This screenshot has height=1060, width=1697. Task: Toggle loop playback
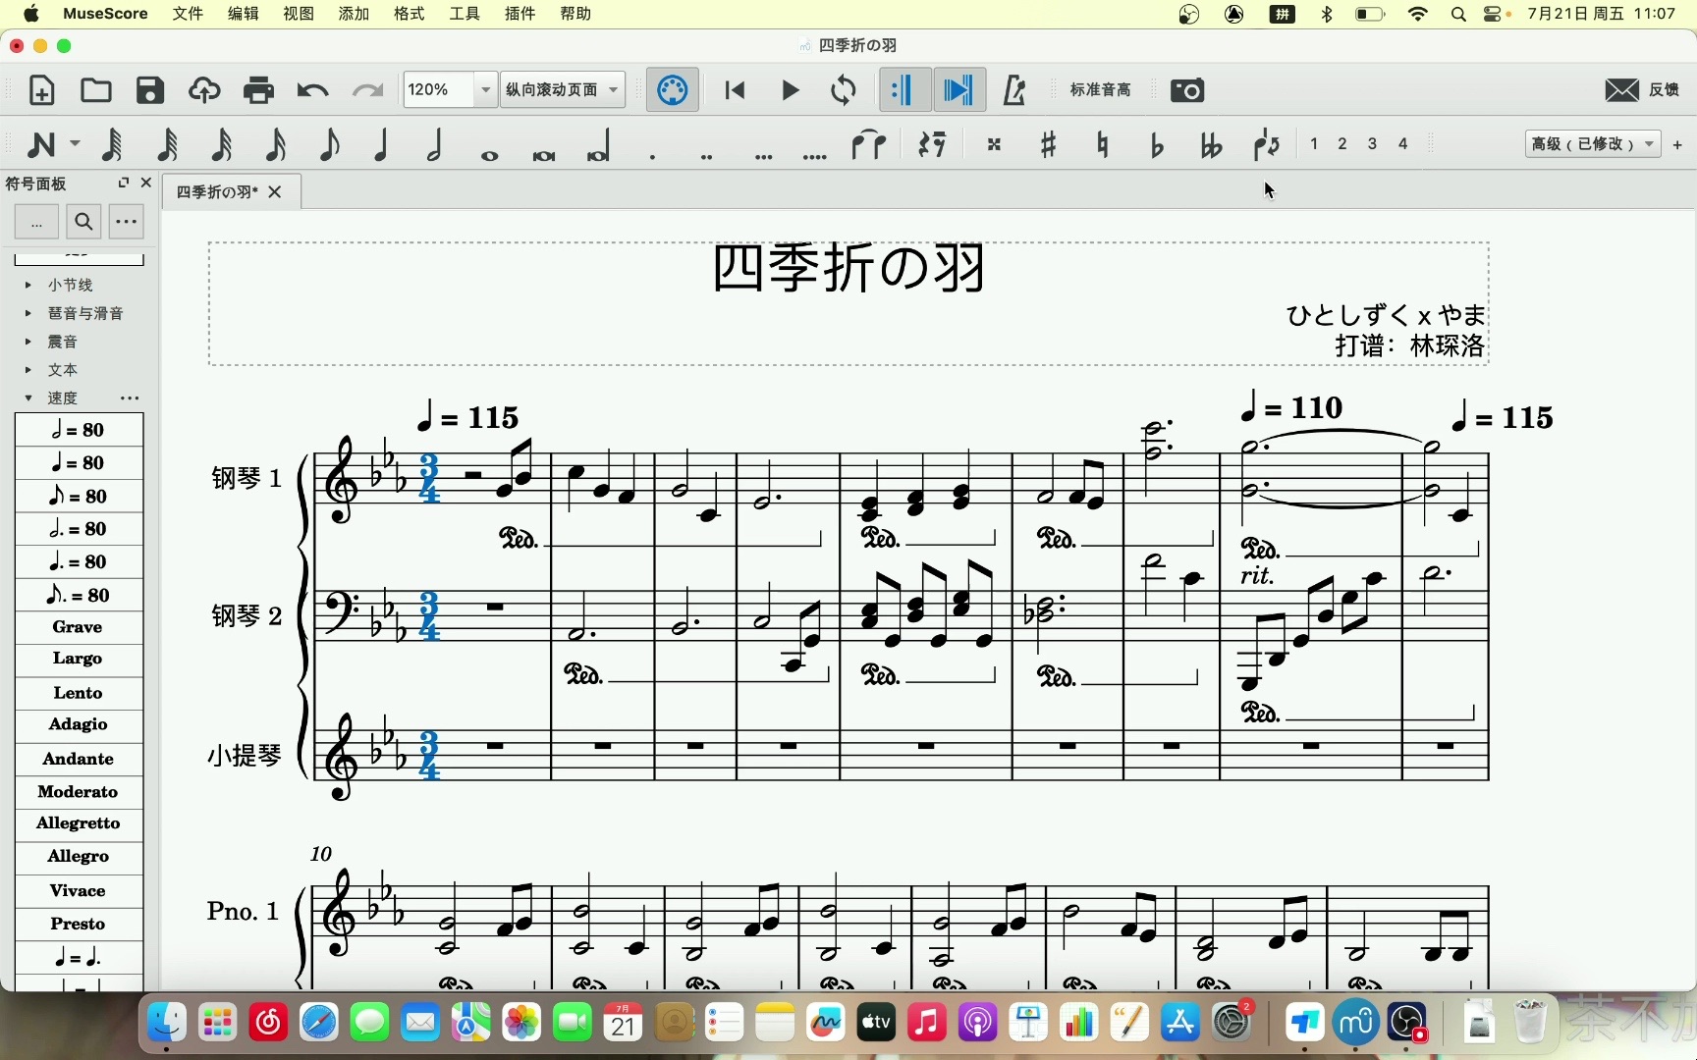(844, 90)
